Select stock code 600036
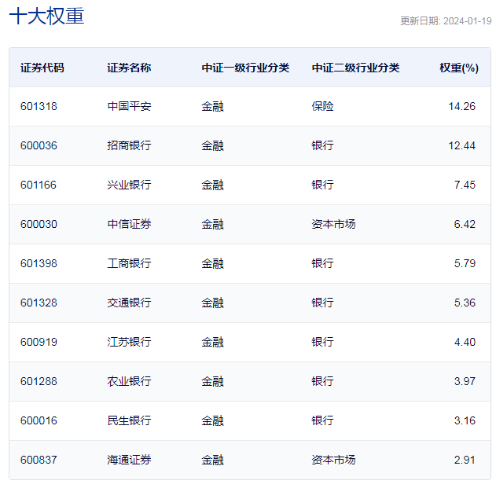The height and width of the screenshot is (488, 496). (39, 145)
